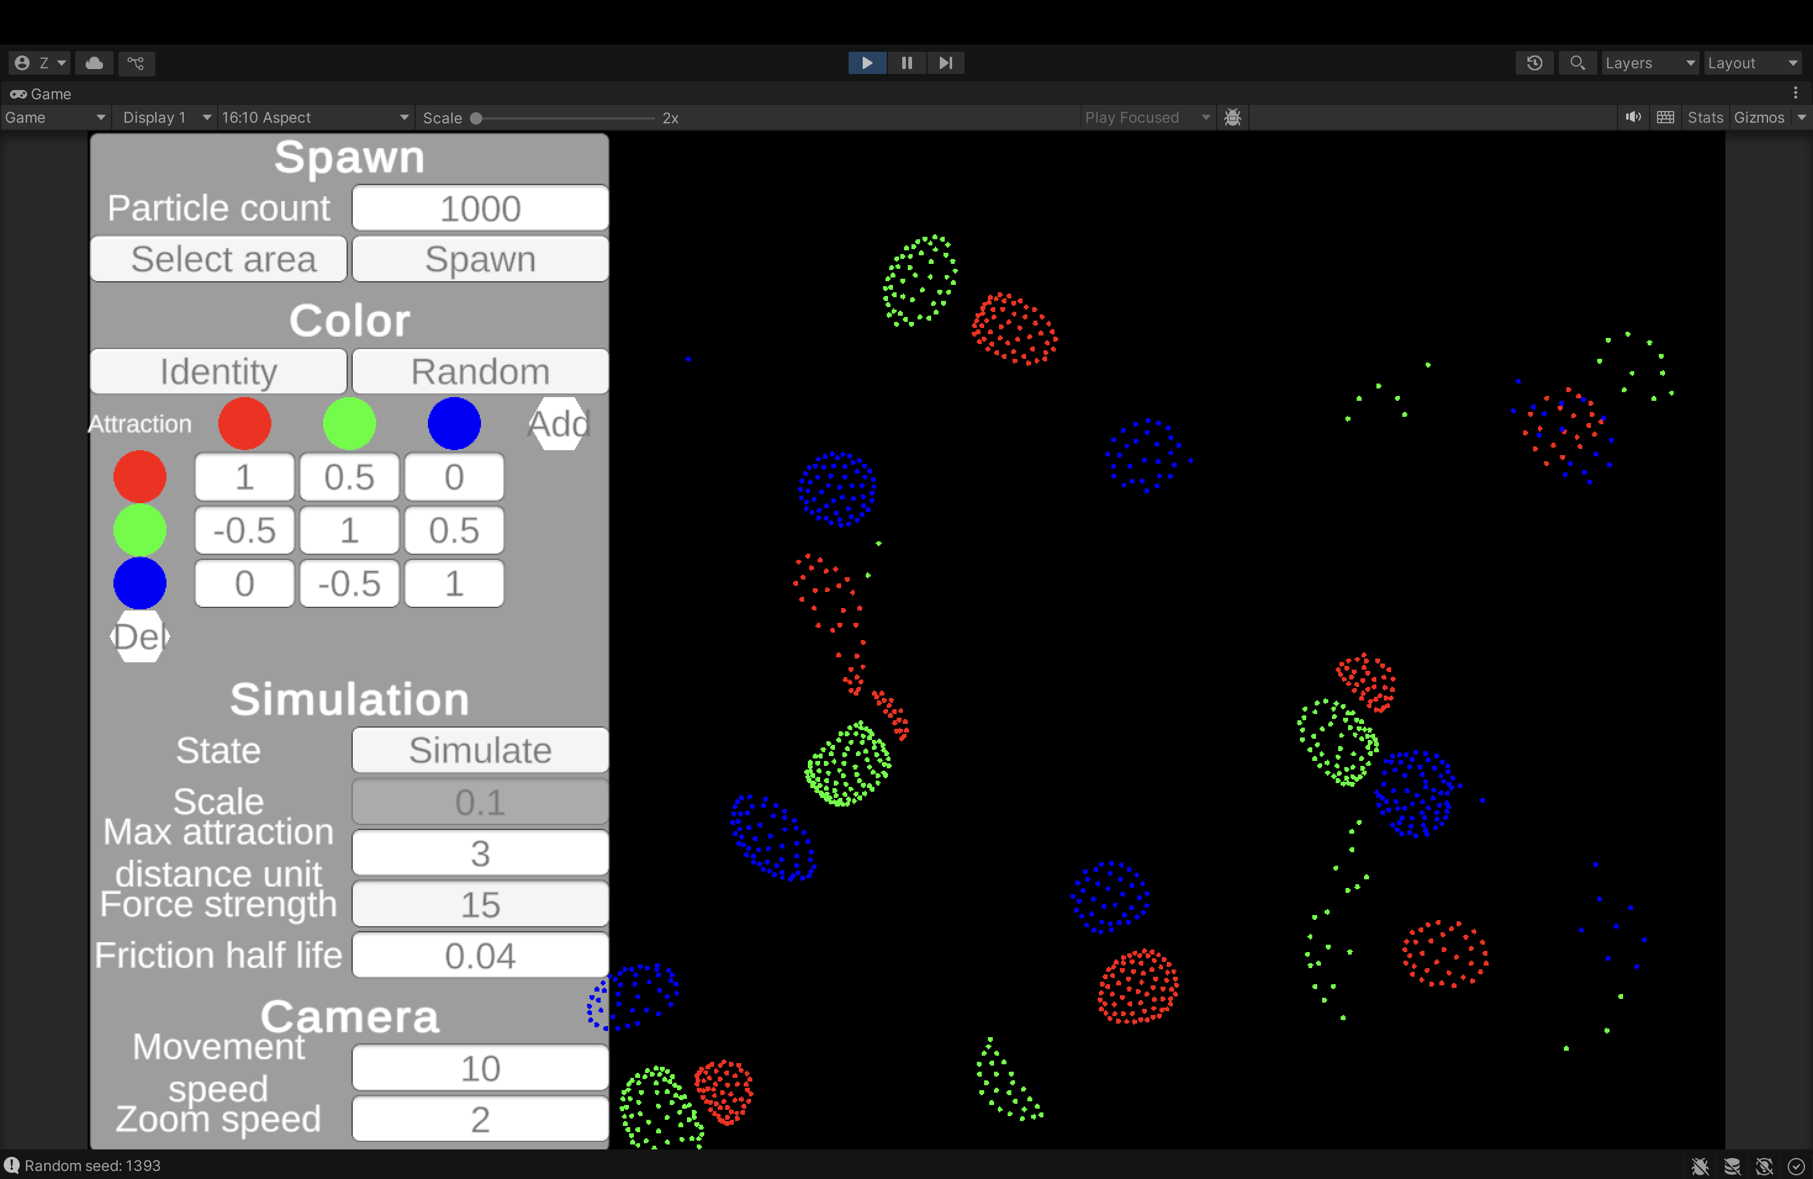
Task: Open the Unity search window
Action: 1577,64
